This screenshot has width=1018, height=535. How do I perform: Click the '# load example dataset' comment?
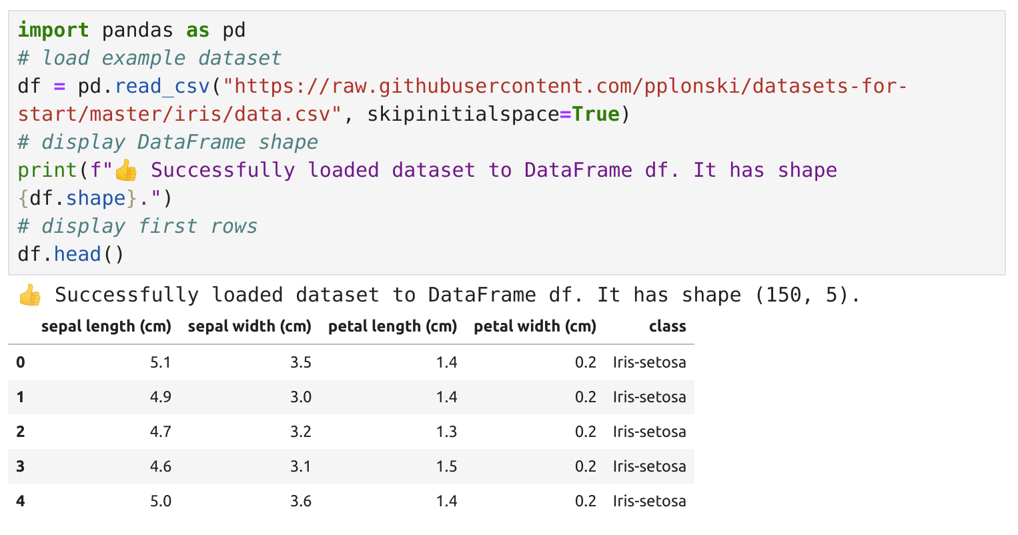tap(149, 58)
